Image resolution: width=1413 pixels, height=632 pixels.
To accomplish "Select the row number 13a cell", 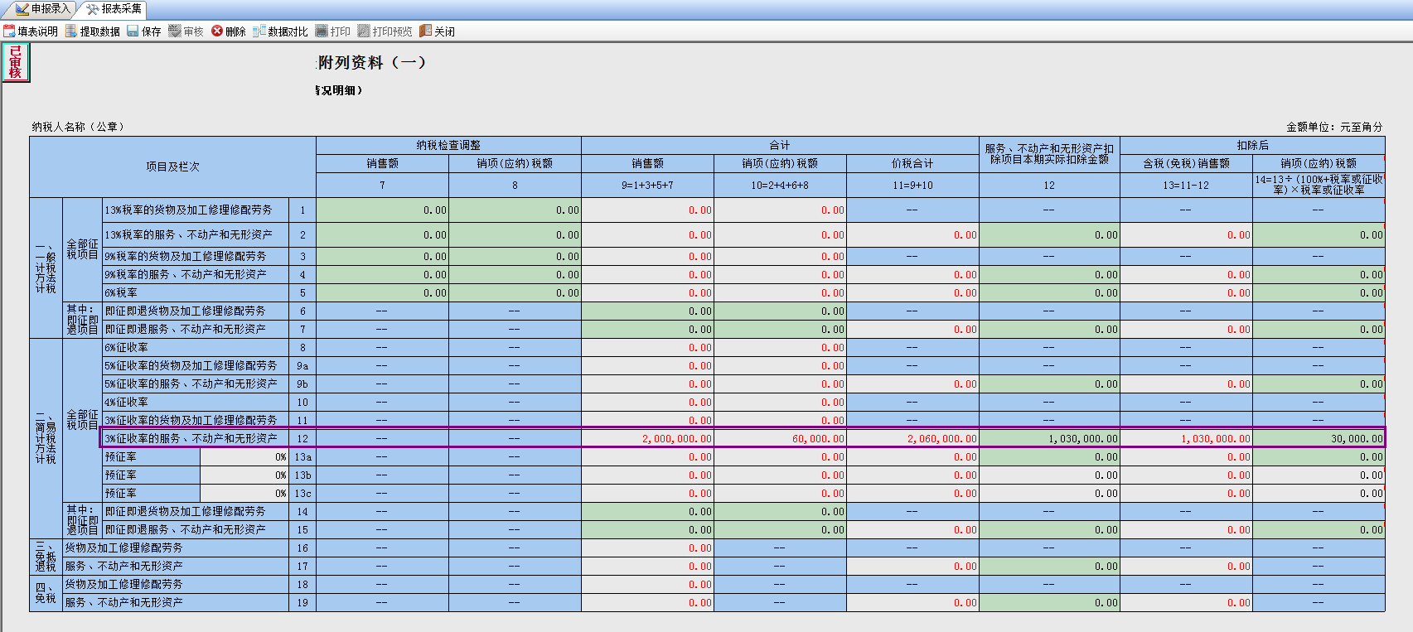I will (302, 456).
